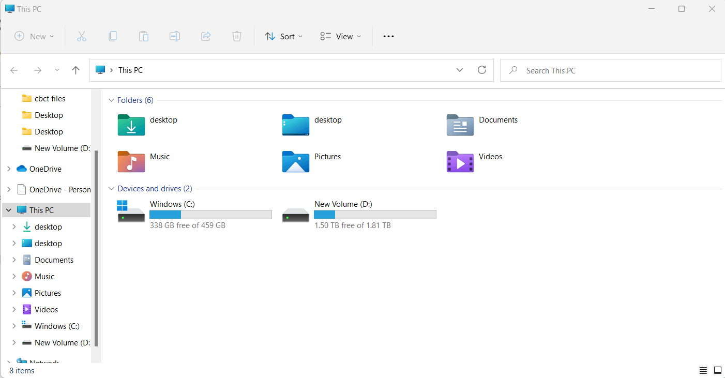Select This PC in navigation tree
The height and width of the screenshot is (378, 725).
click(47, 210)
